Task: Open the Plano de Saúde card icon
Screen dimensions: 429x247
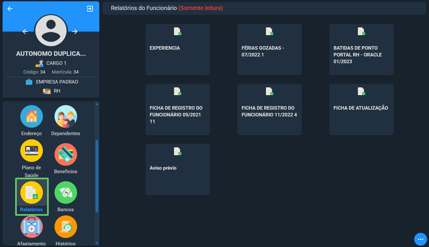Action: tap(32, 151)
